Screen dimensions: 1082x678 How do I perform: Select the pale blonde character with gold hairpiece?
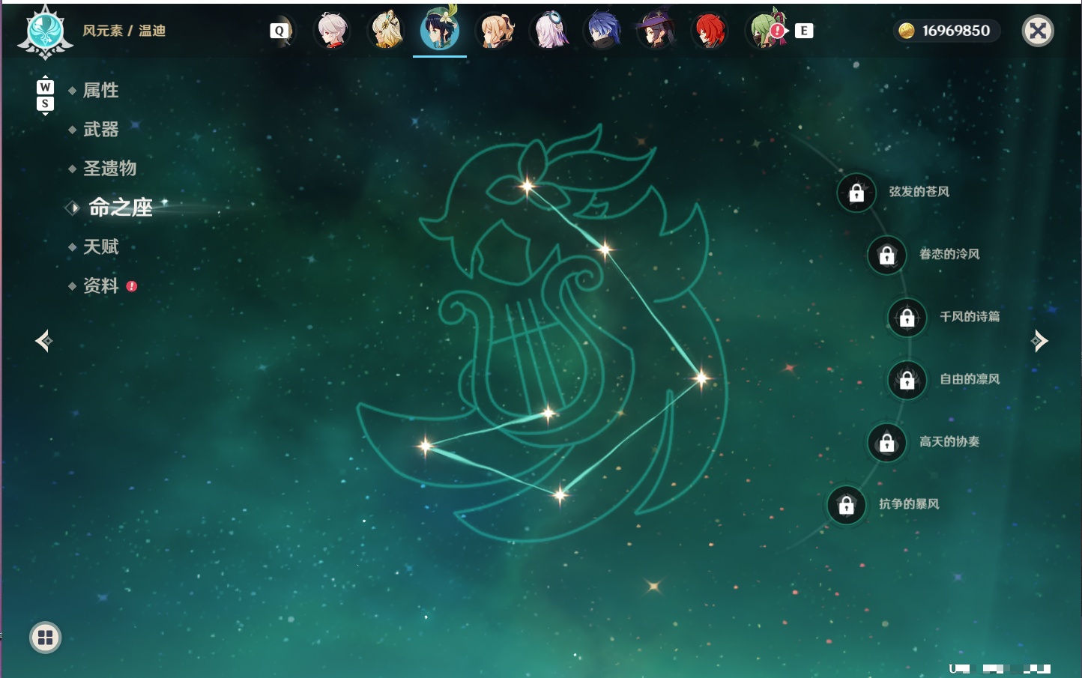386,31
